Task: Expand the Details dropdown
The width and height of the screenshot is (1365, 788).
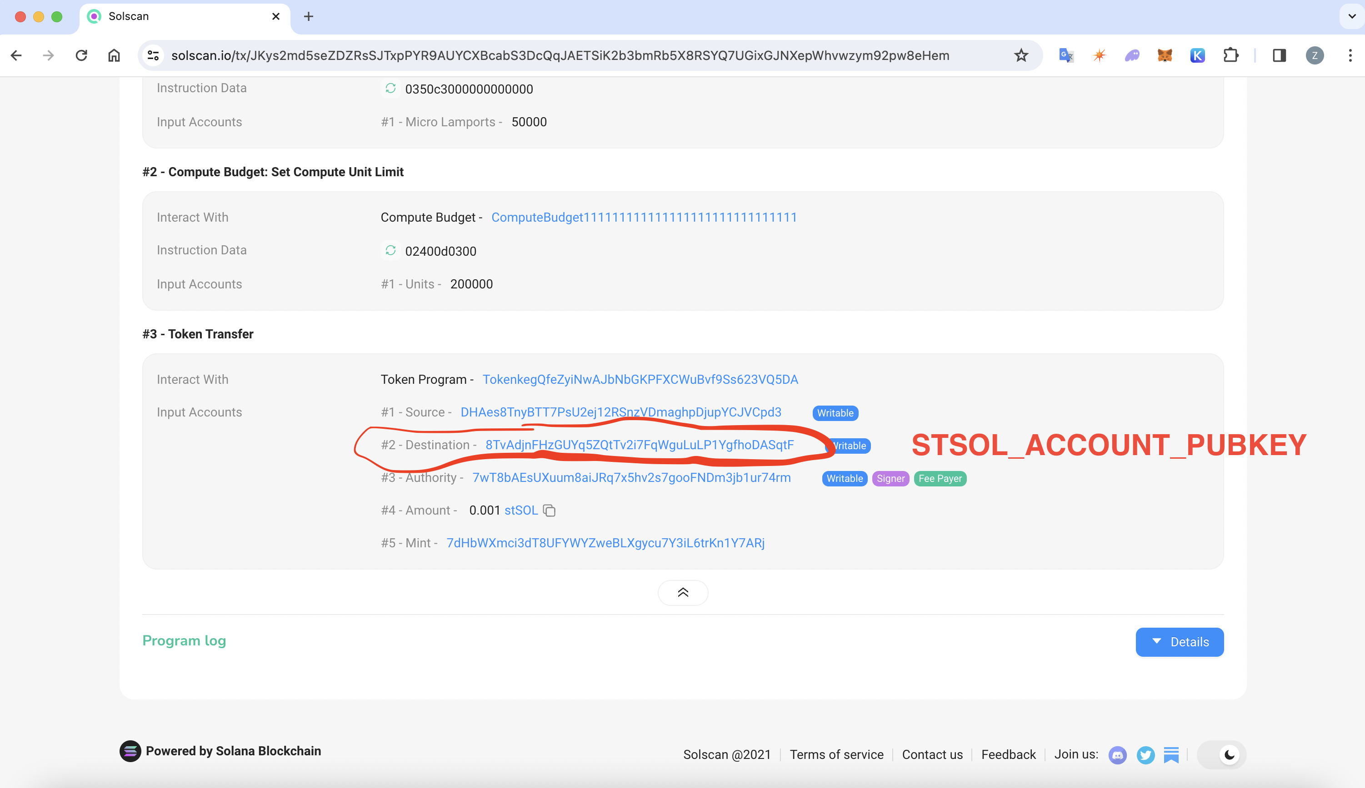Action: [x=1180, y=642]
